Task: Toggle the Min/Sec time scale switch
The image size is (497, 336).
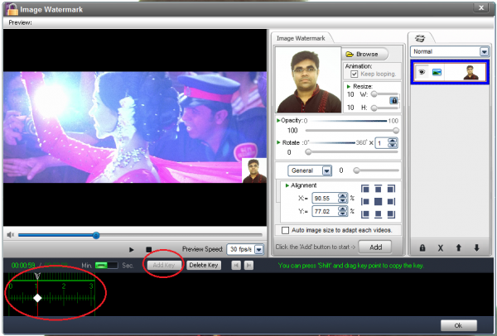Action: [106, 265]
